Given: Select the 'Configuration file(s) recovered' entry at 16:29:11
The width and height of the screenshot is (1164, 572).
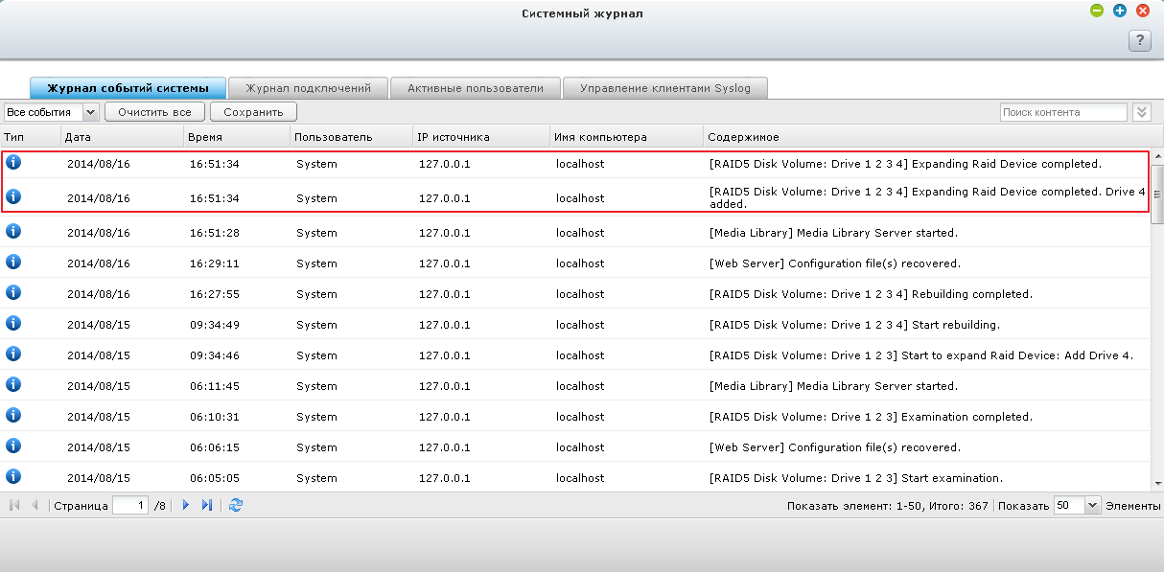Looking at the screenshot, I should [575, 263].
